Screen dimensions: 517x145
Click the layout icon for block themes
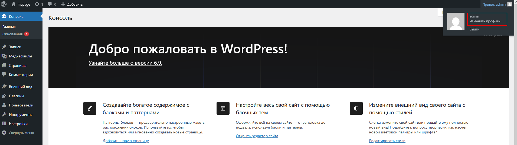click(223, 108)
